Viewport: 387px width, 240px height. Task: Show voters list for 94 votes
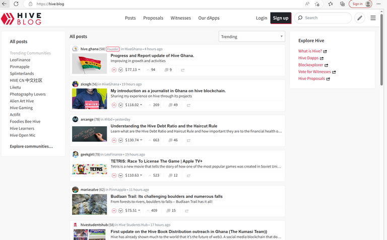point(151,70)
